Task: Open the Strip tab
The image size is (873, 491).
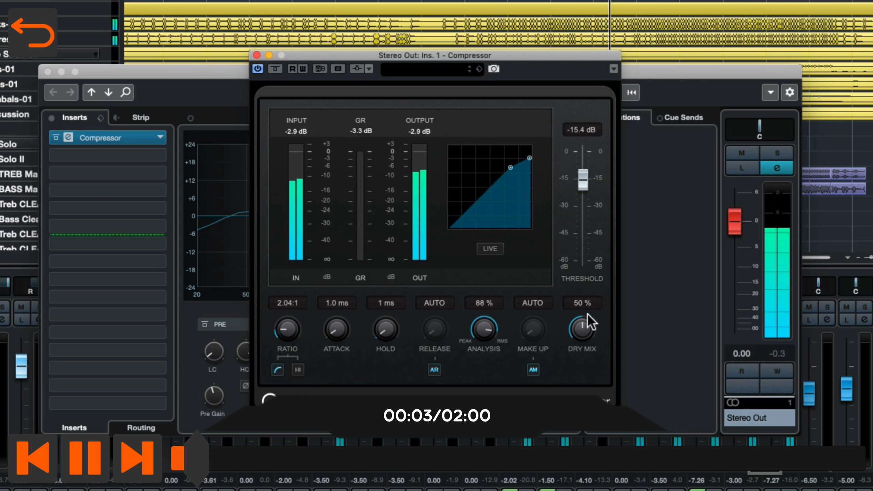Action: tap(140, 117)
